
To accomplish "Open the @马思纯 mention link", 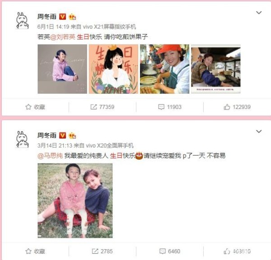I will coord(50,156).
